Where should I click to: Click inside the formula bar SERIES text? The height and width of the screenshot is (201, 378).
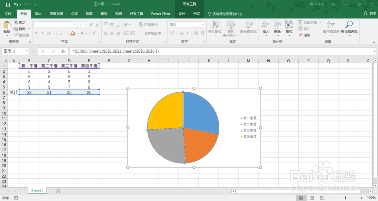(x=116, y=51)
